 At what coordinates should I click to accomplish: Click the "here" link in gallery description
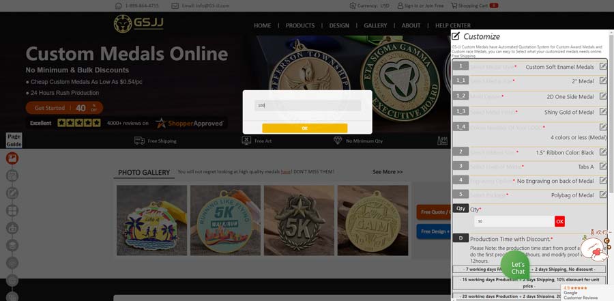[x=285, y=172]
